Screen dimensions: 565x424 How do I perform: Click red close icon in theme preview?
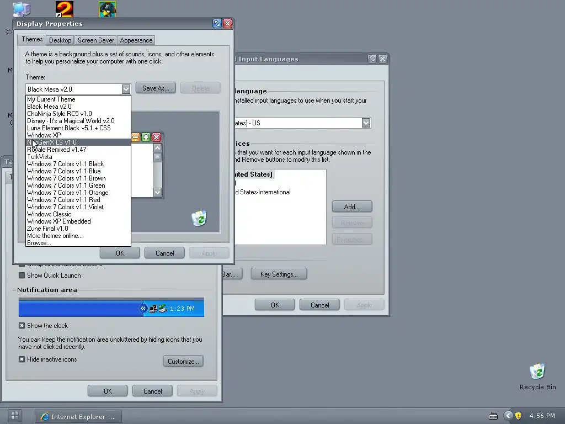[x=156, y=137]
